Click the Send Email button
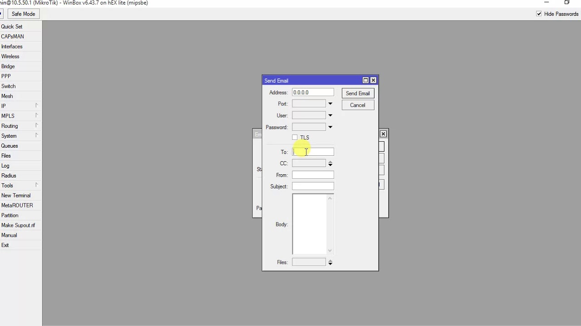581x326 pixels. click(x=358, y=93)
